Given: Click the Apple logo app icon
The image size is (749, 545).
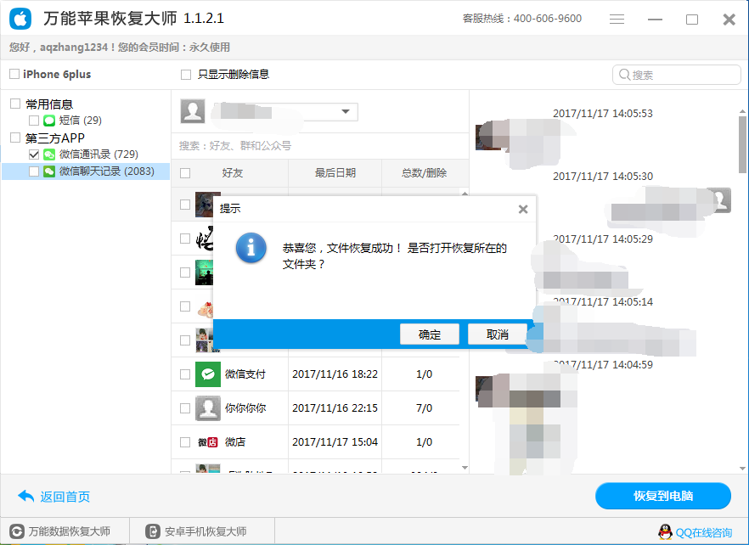Looking at the screenshot, I should pyautogui.click(x=23, y=19).
